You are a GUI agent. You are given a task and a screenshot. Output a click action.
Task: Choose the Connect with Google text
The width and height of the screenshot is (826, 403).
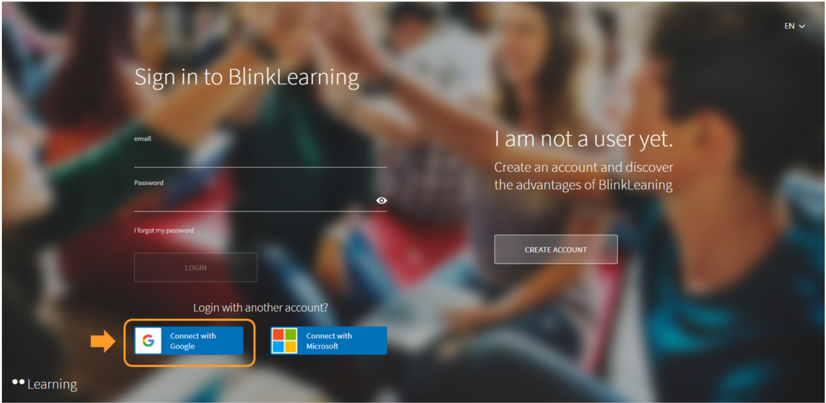[x=192, y=341]
